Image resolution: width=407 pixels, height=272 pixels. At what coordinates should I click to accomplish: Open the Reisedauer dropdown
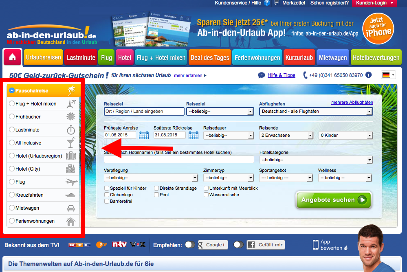coord(229,135)
